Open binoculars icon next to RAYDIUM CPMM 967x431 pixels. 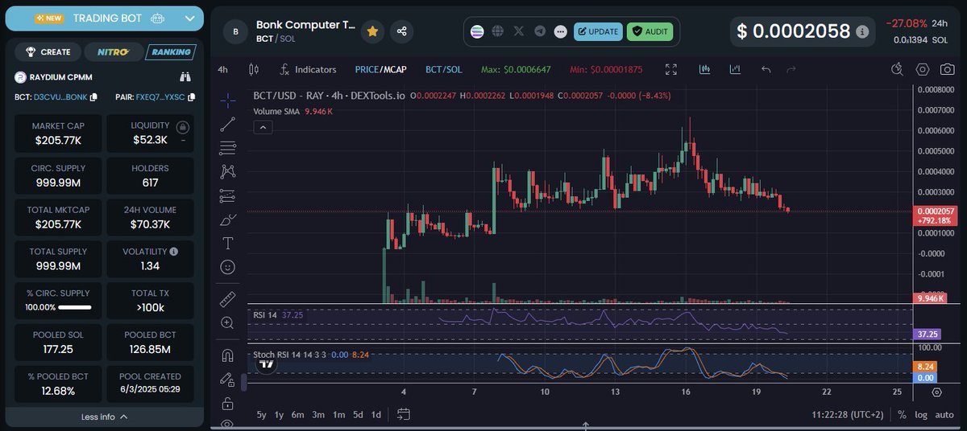(185, 77)
